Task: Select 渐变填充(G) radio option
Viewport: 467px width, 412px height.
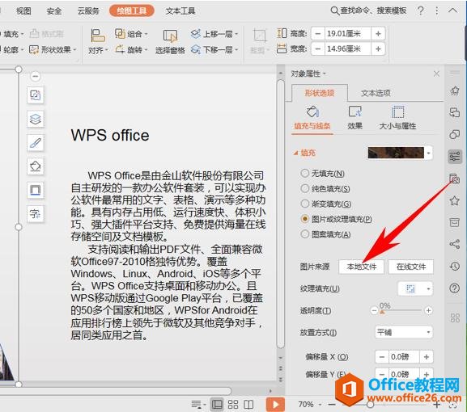Action: [x=304, y=204]
